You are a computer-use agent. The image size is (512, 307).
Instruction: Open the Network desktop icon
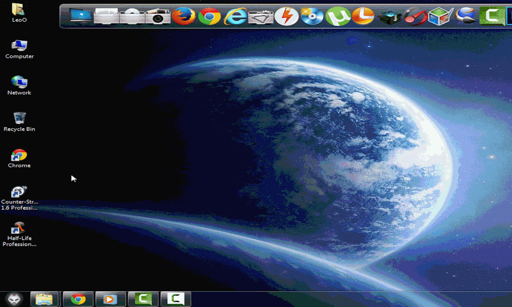(x=19, y=85)
